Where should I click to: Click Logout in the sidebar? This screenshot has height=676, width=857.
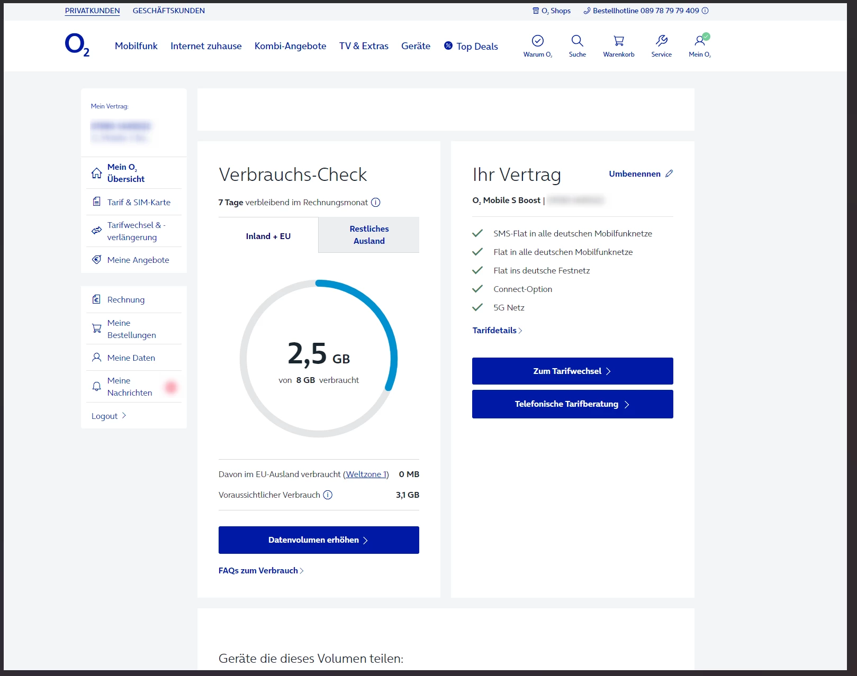click(109, 416)
